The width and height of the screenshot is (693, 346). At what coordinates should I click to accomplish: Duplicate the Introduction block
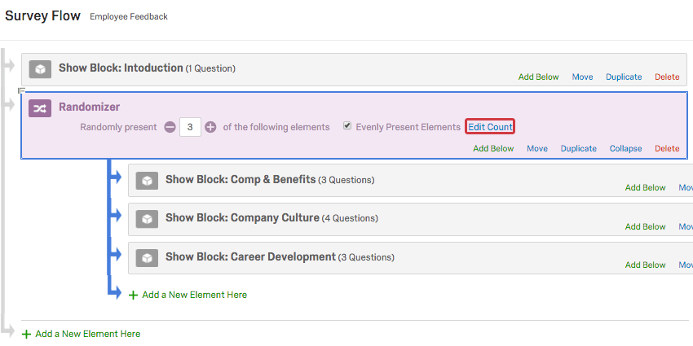click(x=623, y=77)
